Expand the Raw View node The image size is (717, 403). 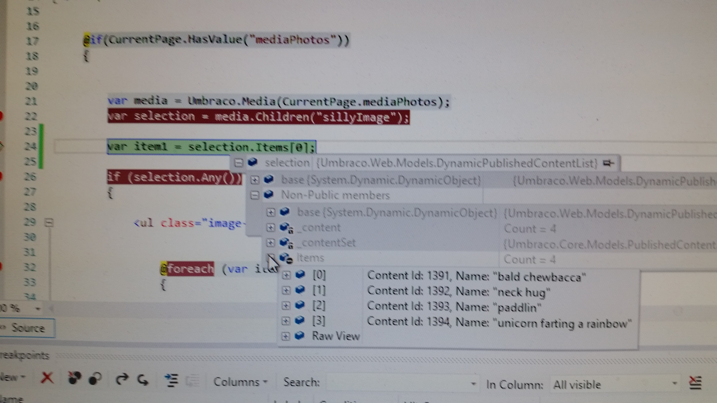coord(286,336)
